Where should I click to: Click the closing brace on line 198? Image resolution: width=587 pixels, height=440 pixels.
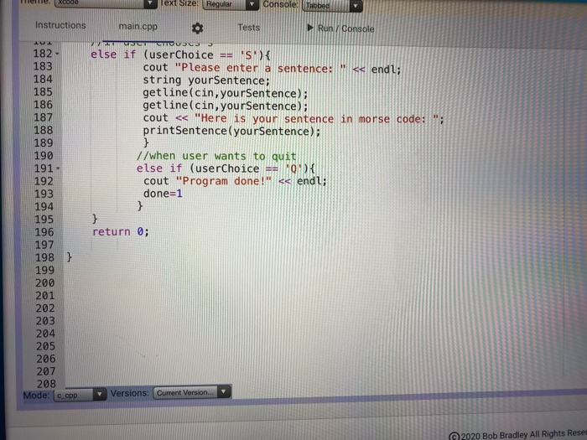tap(70, 257)
